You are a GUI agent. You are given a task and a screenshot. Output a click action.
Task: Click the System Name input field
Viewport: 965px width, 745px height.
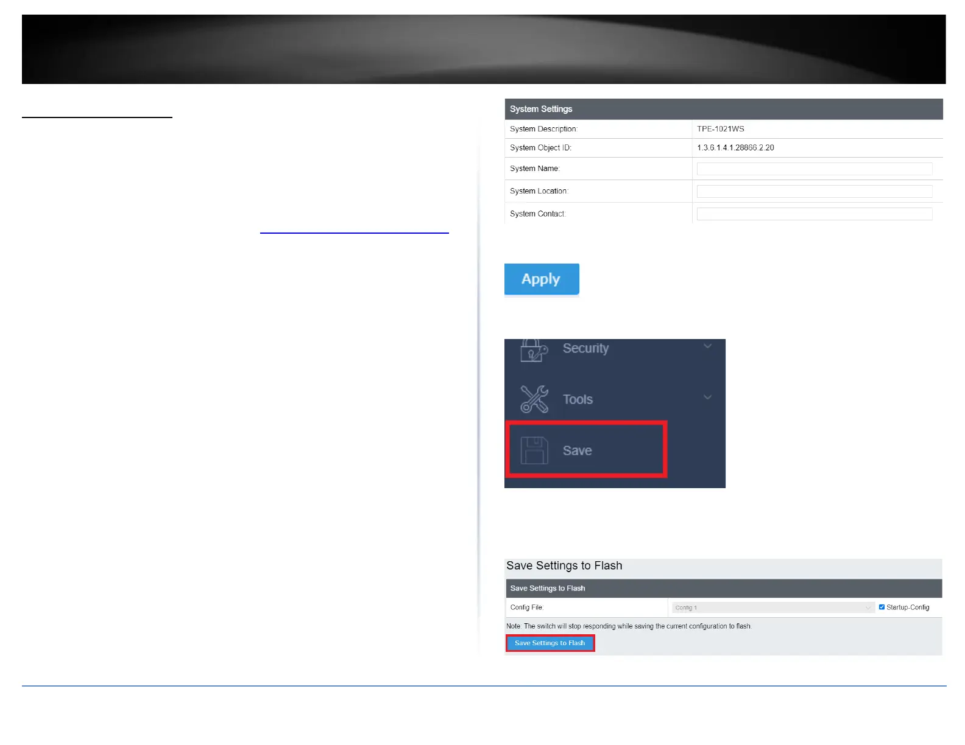coord(815,169)
